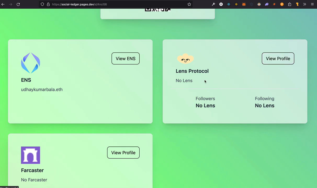Click the ENS diamond logo

(31, 63)
